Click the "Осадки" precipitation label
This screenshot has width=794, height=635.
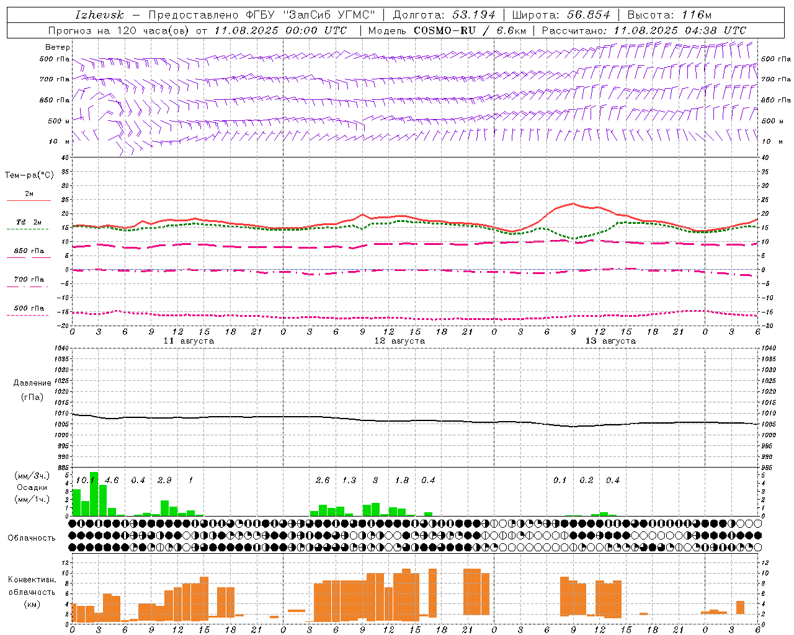click(32, 487)
